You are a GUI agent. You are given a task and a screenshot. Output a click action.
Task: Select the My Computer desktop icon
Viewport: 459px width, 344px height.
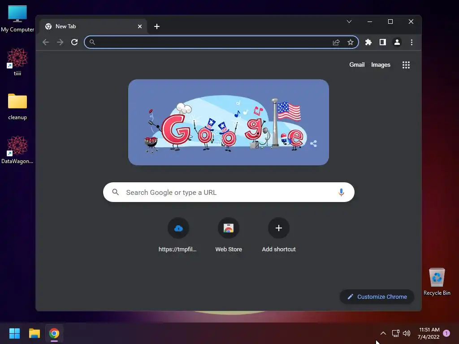(17, 19)
